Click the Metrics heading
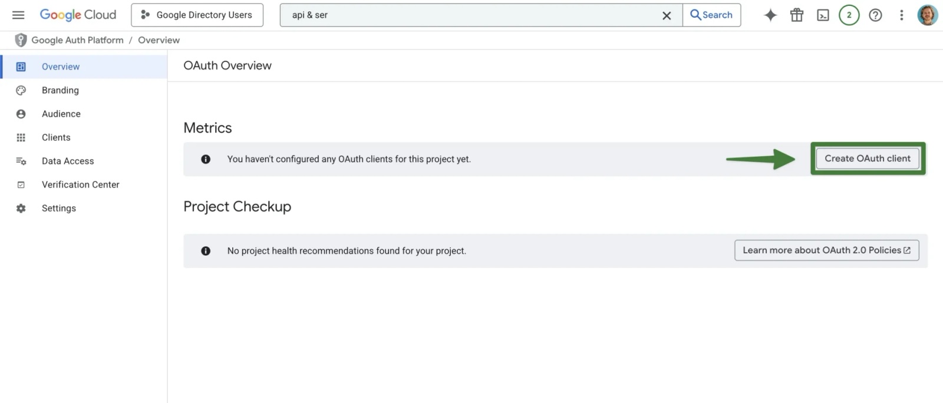943x403 pixels. [x=207, y=128]
